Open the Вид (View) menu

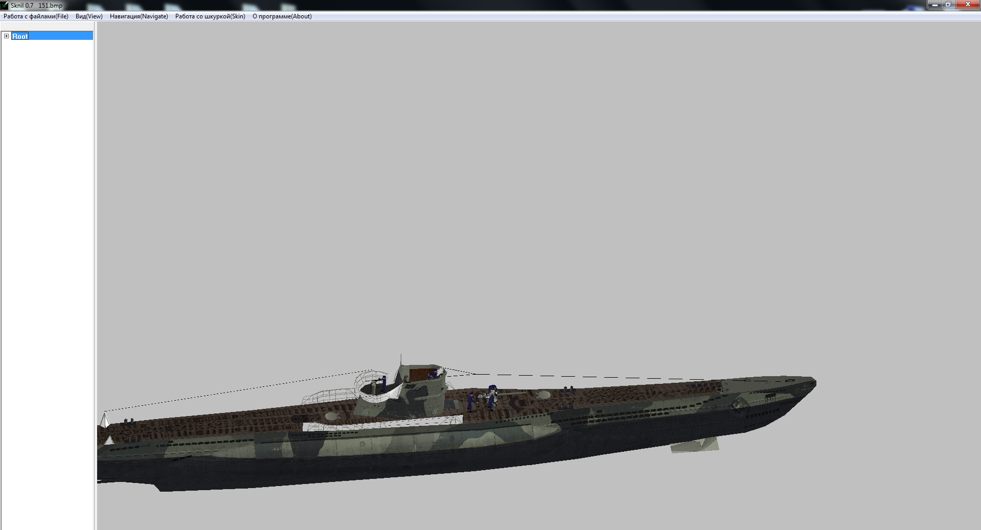click(x=89, y=16)
